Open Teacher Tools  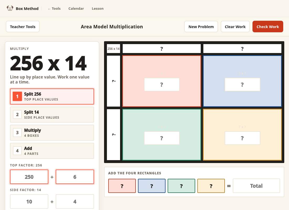(23, 27)
